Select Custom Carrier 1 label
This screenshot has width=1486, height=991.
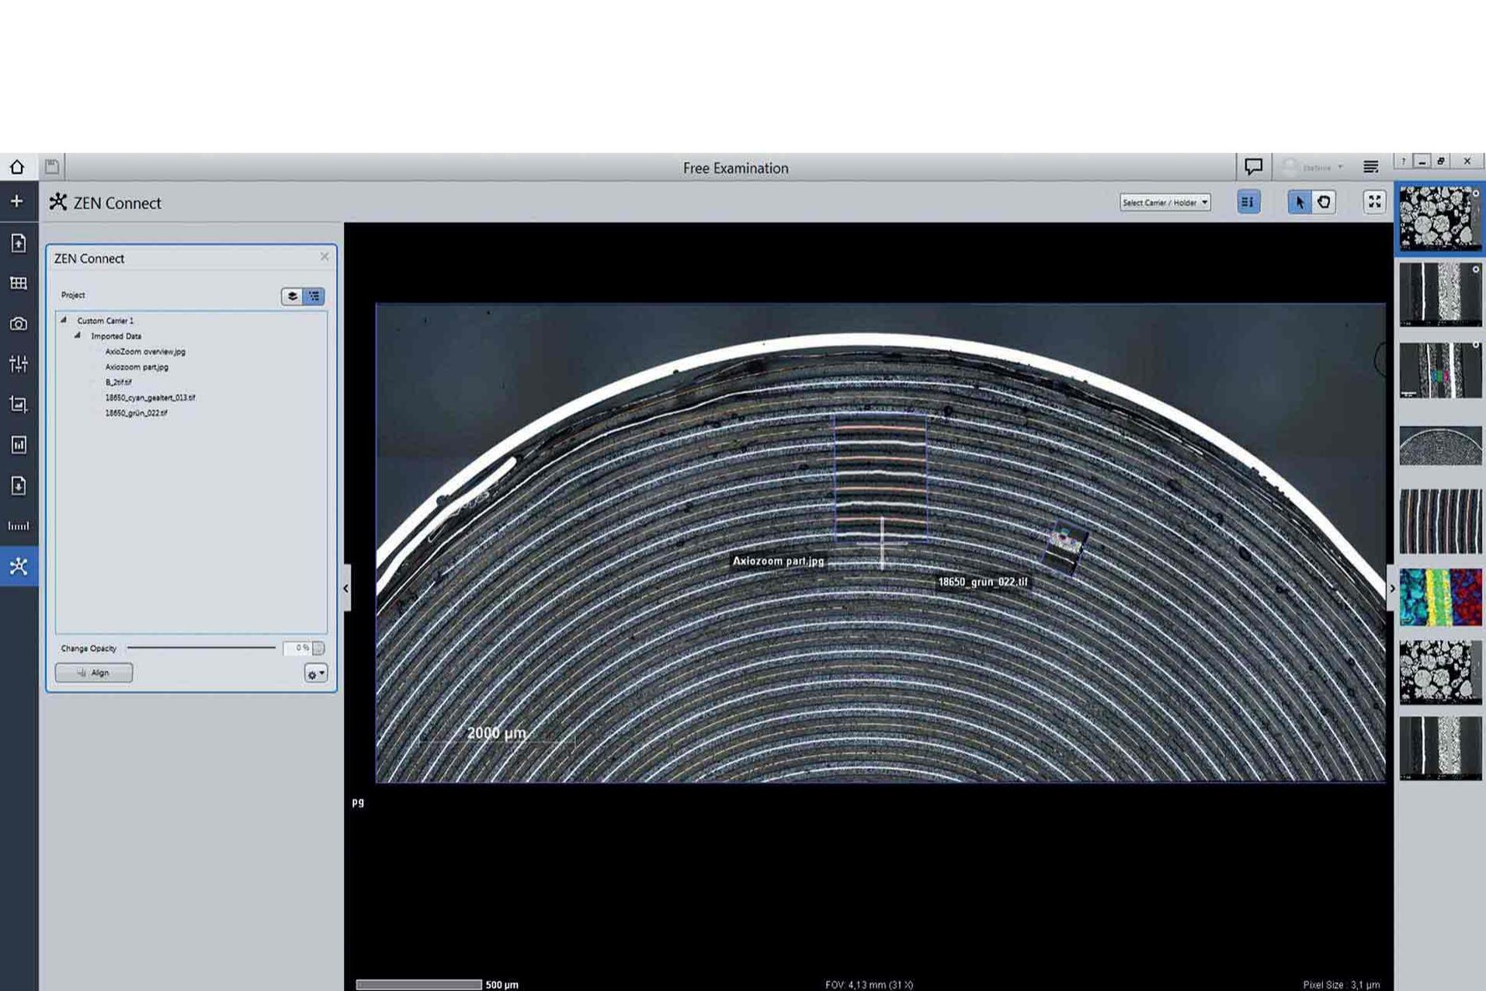[x=105, y=321]
